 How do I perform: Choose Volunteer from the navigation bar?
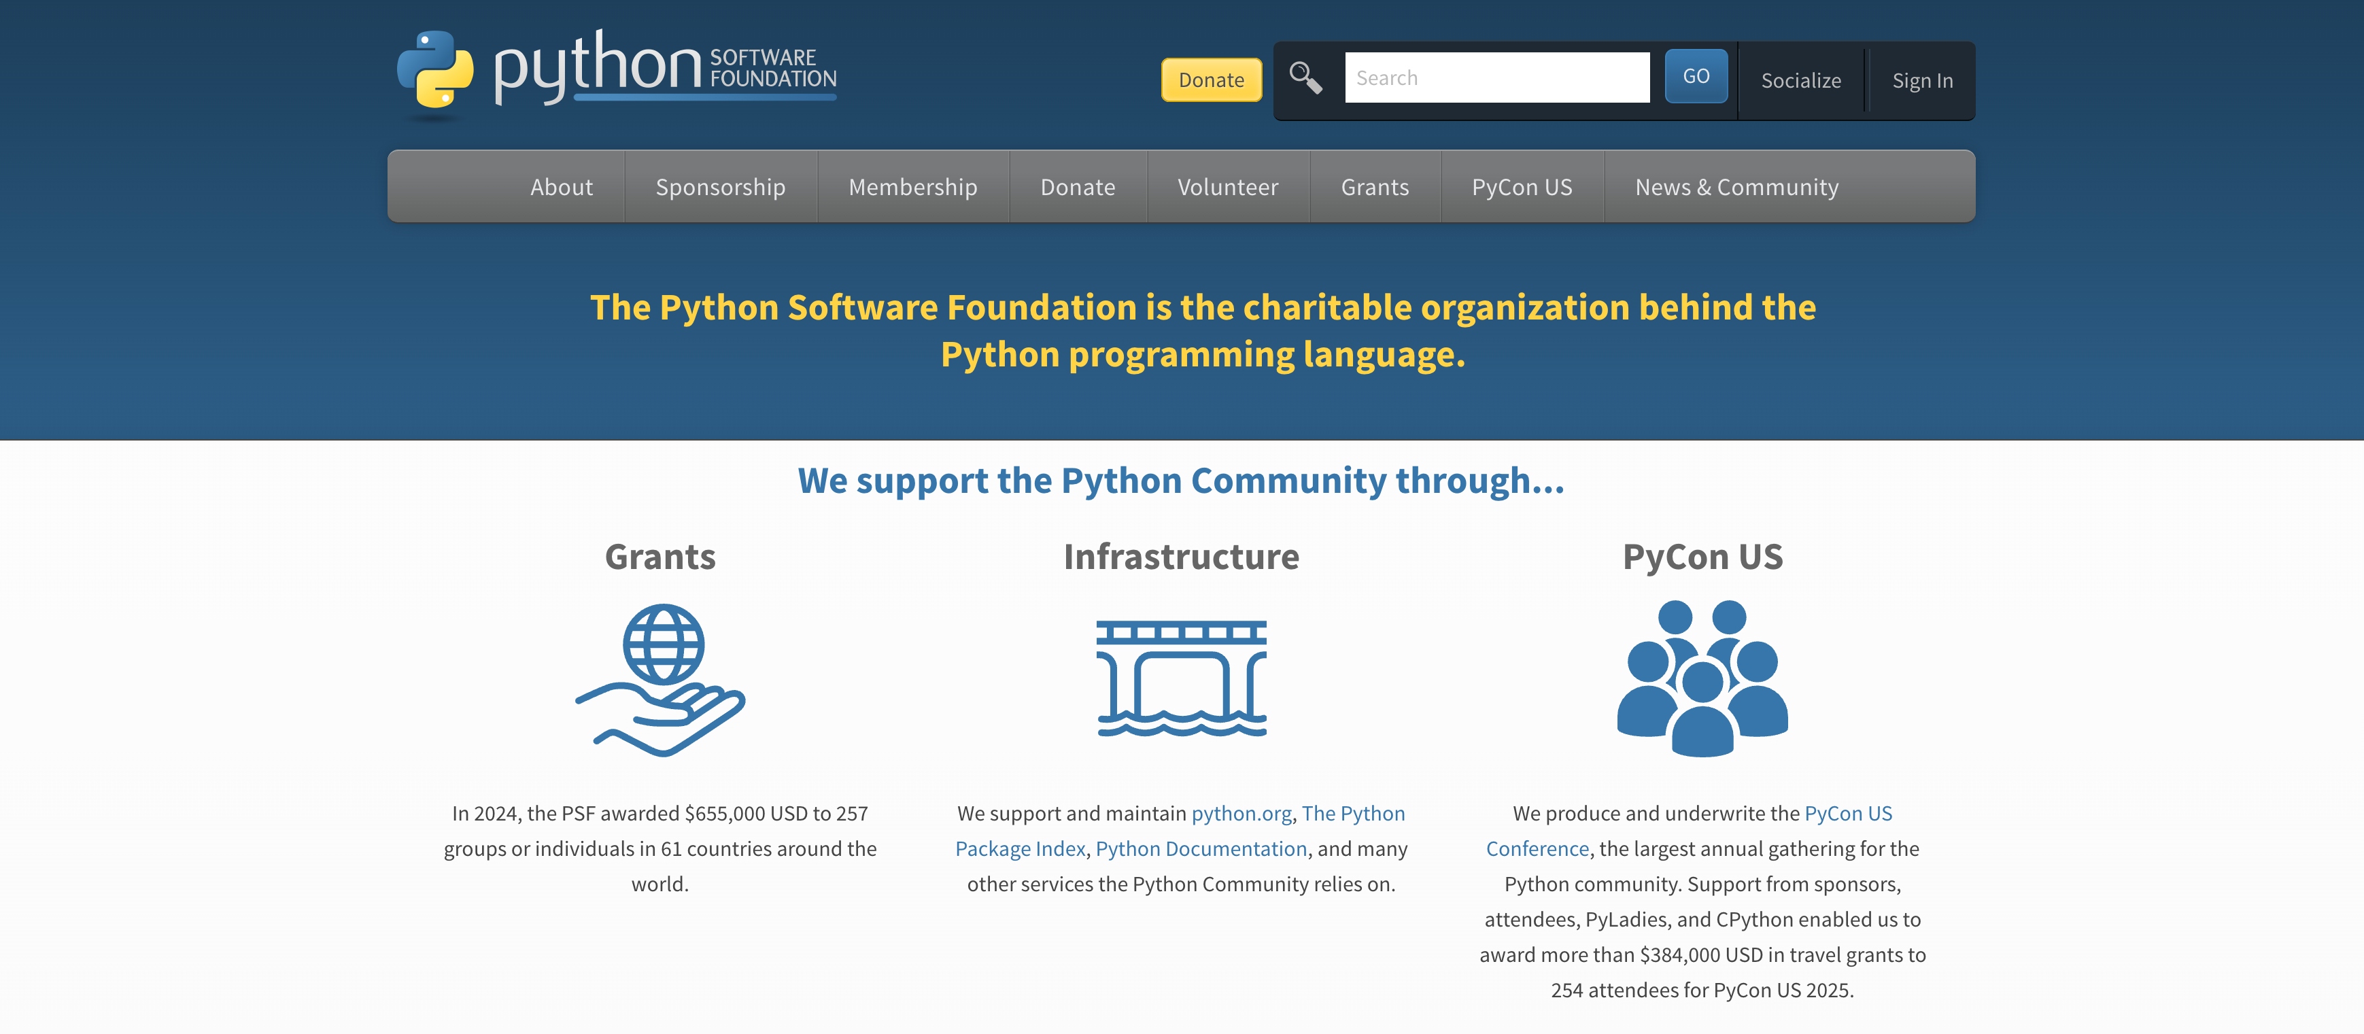point(1227,187)
